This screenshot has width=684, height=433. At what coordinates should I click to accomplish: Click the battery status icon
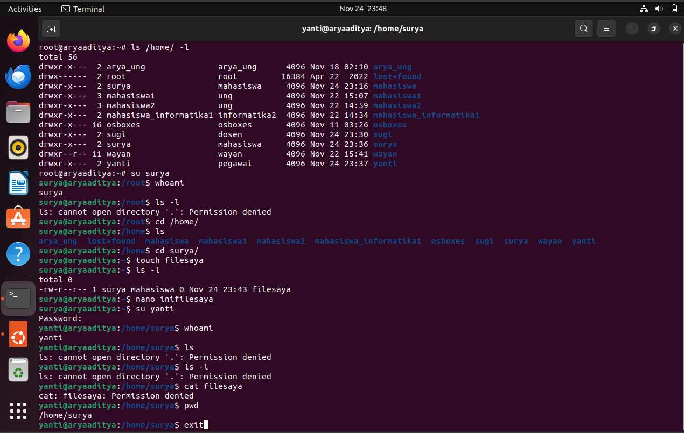674,9
